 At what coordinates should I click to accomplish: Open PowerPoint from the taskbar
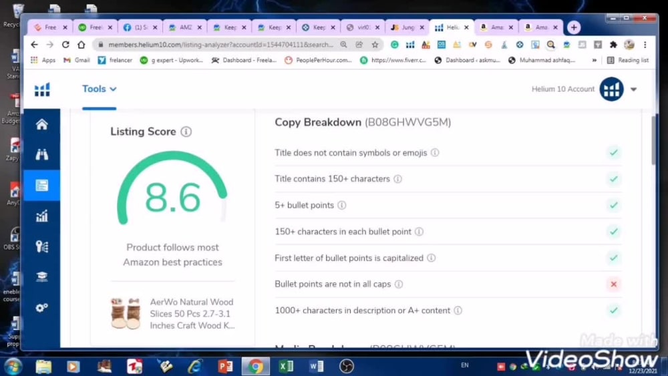pyautogui.click(x=225, y=366)
